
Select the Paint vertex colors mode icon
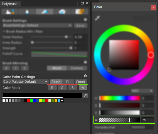click(45, 12)
